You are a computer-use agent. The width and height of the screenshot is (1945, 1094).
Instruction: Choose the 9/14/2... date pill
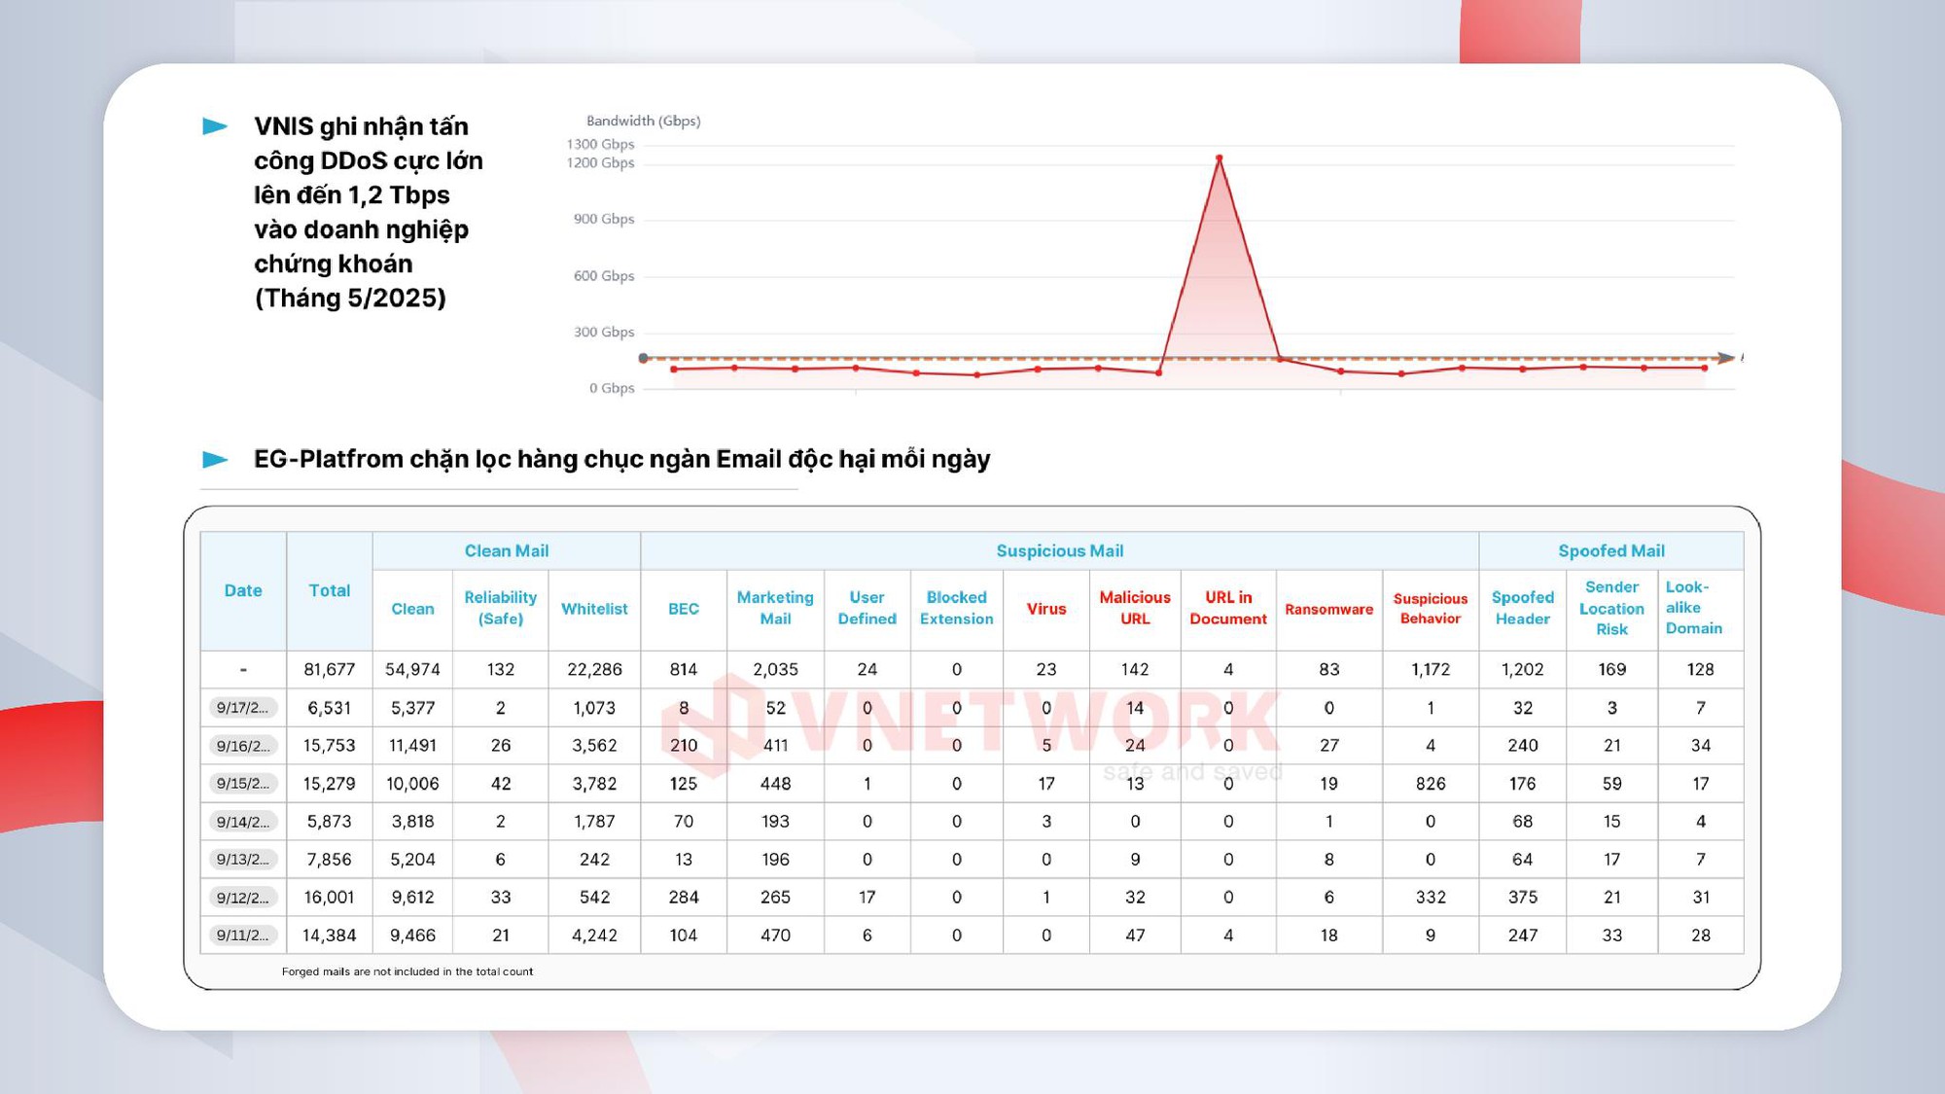coord(243,822)
